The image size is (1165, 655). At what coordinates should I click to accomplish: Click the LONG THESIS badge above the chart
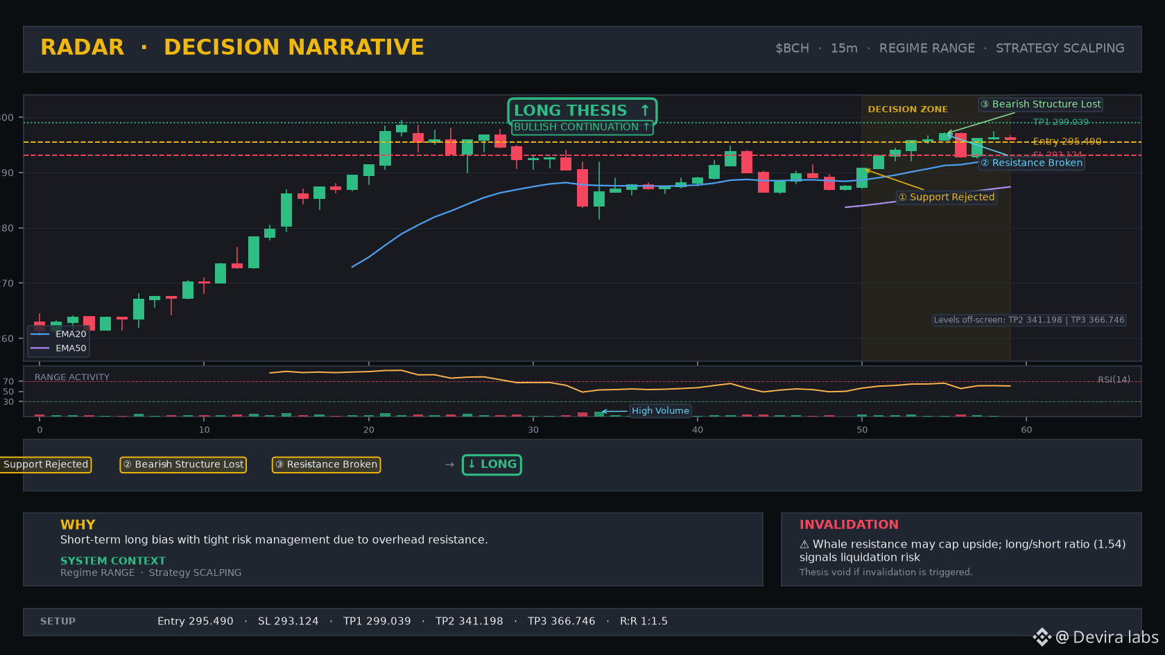(582, 111)
